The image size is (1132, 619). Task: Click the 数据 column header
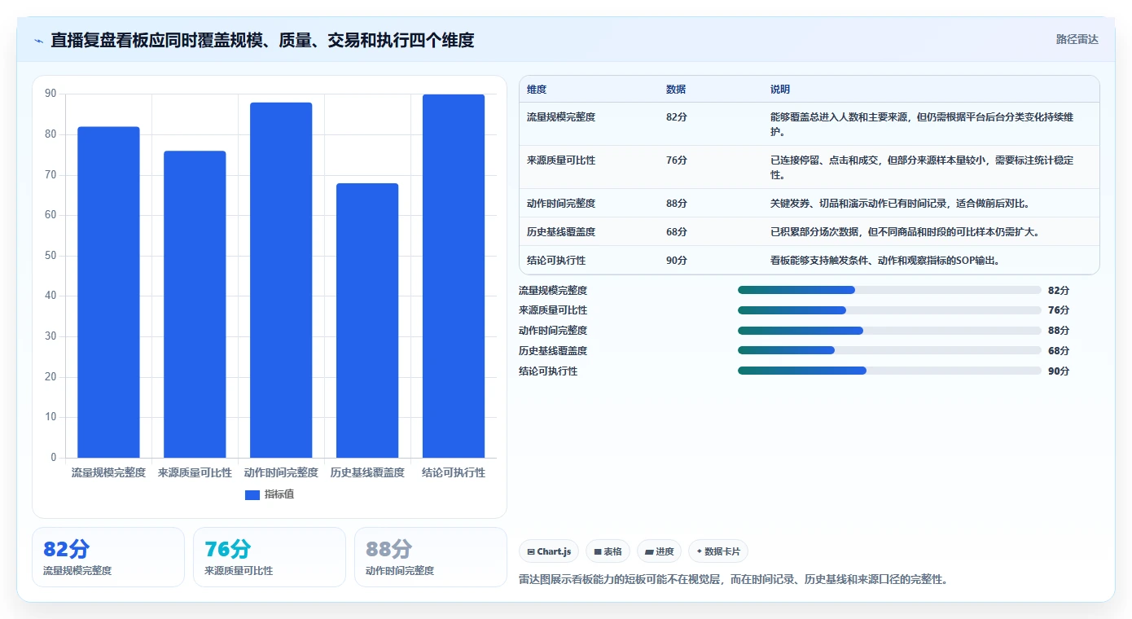[x=676, y=90]
